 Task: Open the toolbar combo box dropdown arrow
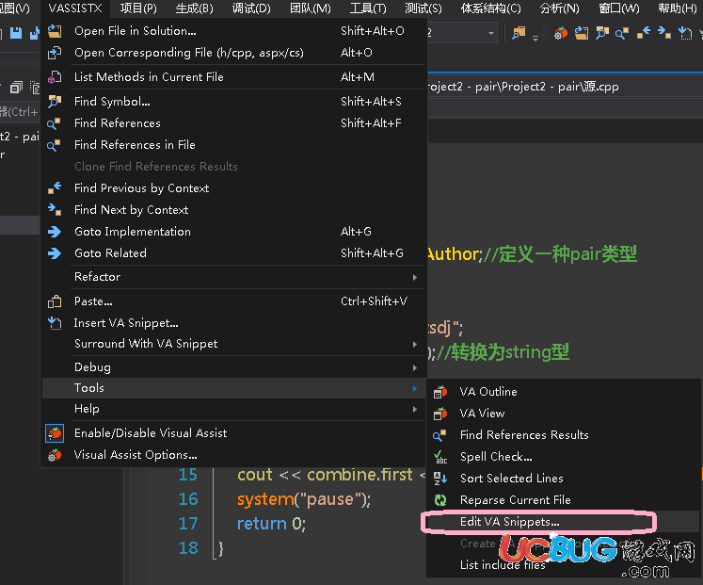click(491, 33)
